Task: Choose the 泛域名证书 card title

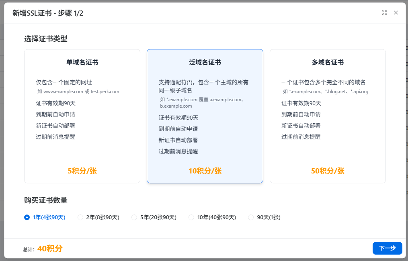Action: (205, 62)
